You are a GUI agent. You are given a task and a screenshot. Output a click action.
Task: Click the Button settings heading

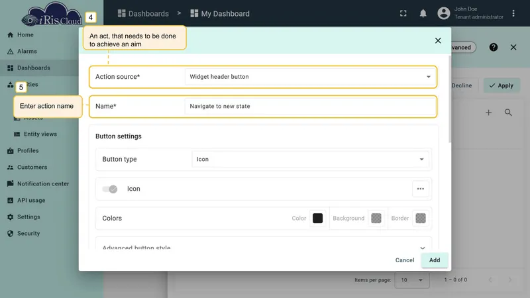119,136
